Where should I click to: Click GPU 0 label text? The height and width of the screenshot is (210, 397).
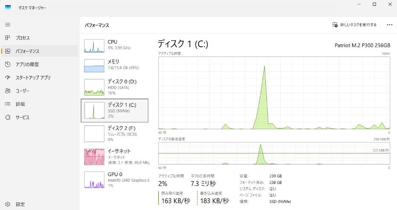(115, 174)
